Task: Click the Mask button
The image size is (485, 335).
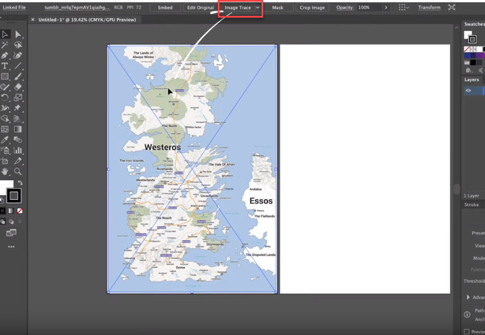Action: (278, 7)
